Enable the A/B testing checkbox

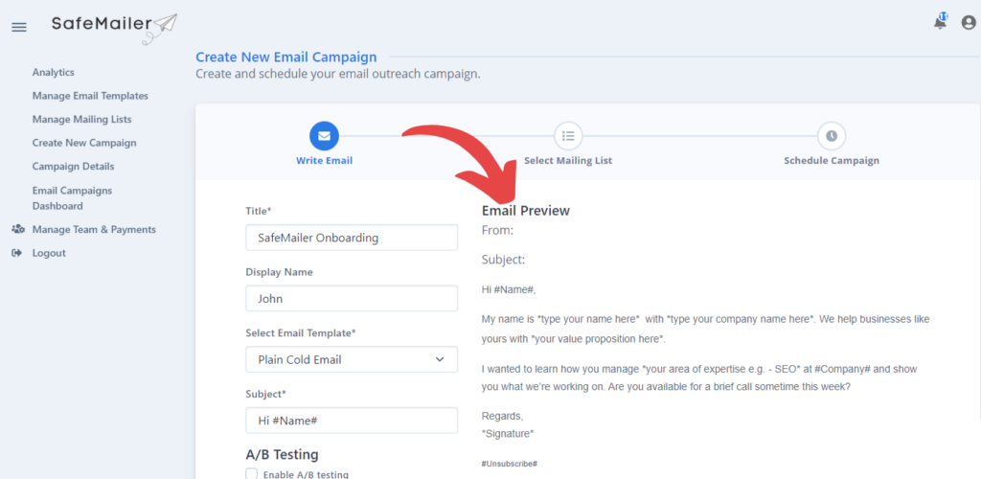click(x=252, y=474)
